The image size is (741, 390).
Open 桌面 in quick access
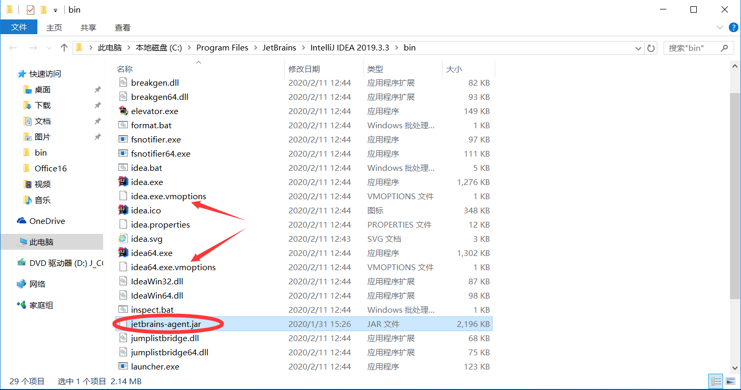click(x=43, y=89)
